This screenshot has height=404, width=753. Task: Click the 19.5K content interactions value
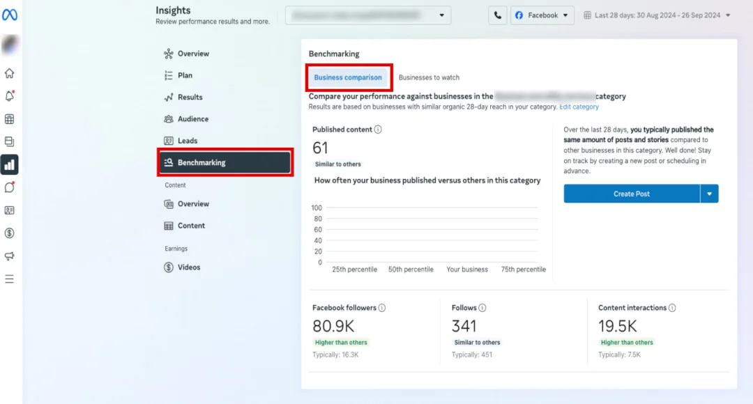618,326
